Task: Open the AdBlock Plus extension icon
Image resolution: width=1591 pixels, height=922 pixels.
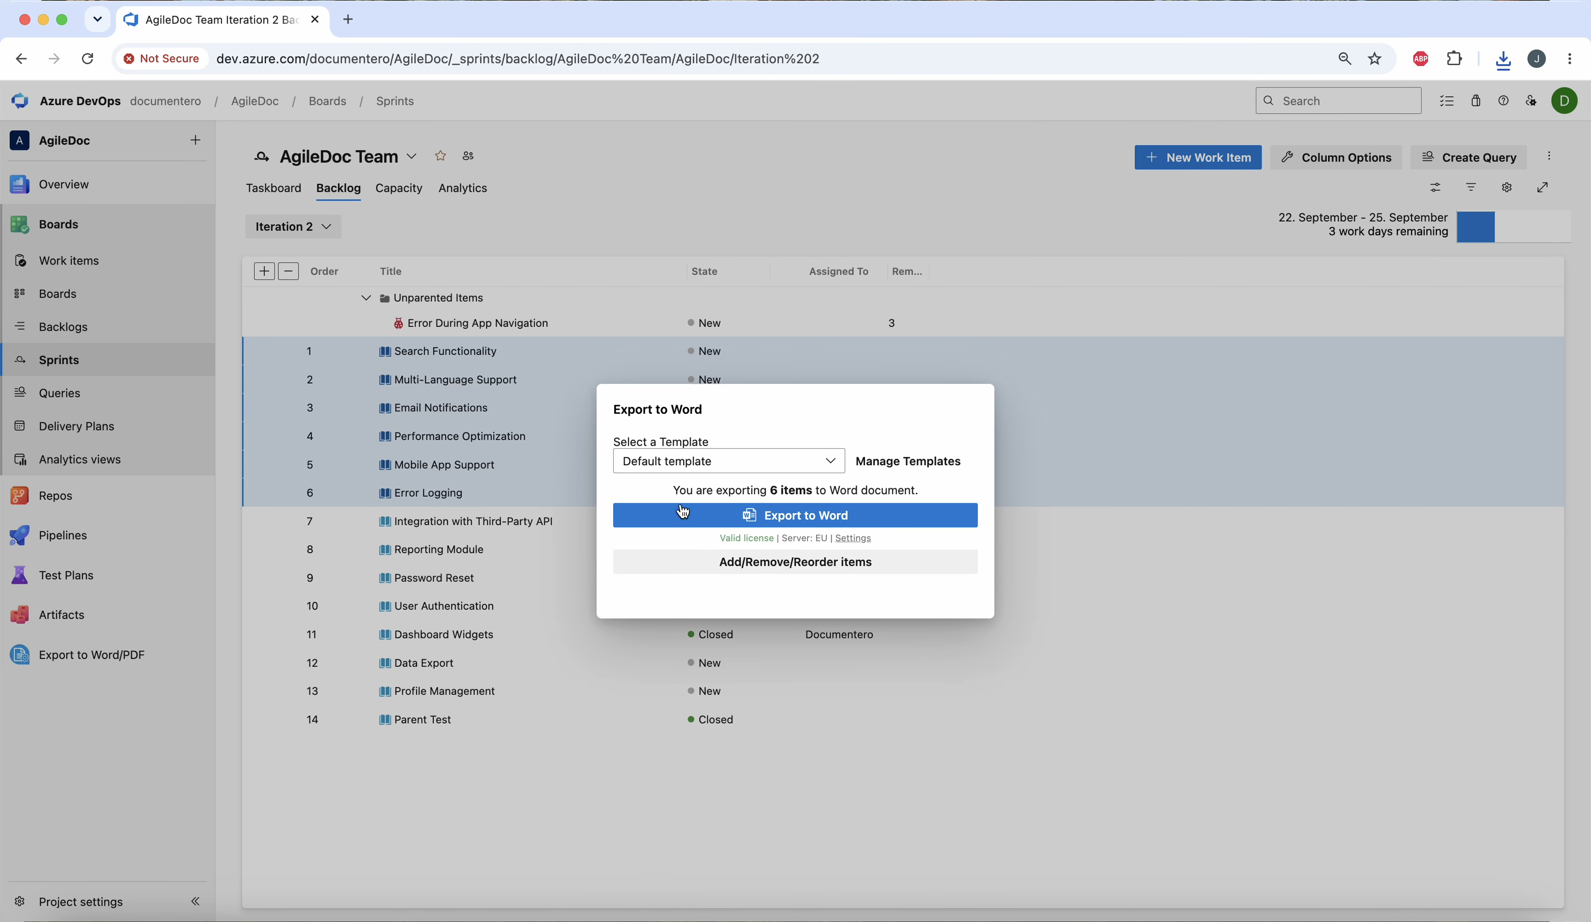Action: click(x=1420, y=59)
